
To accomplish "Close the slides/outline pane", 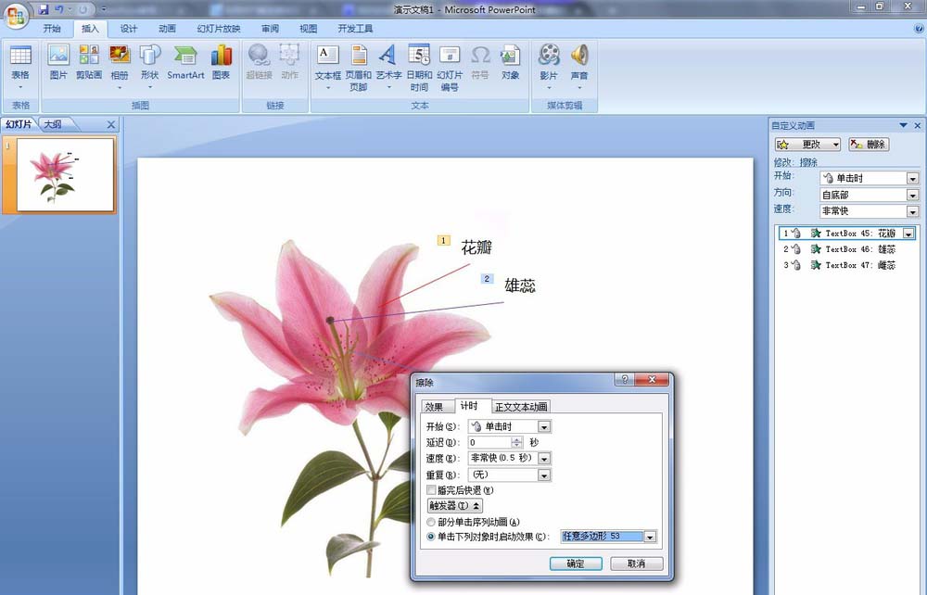I will (110, 125).
